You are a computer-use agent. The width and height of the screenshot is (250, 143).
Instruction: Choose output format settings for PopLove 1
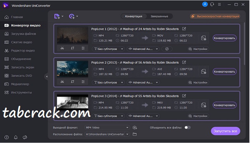[x=204, y=38]
